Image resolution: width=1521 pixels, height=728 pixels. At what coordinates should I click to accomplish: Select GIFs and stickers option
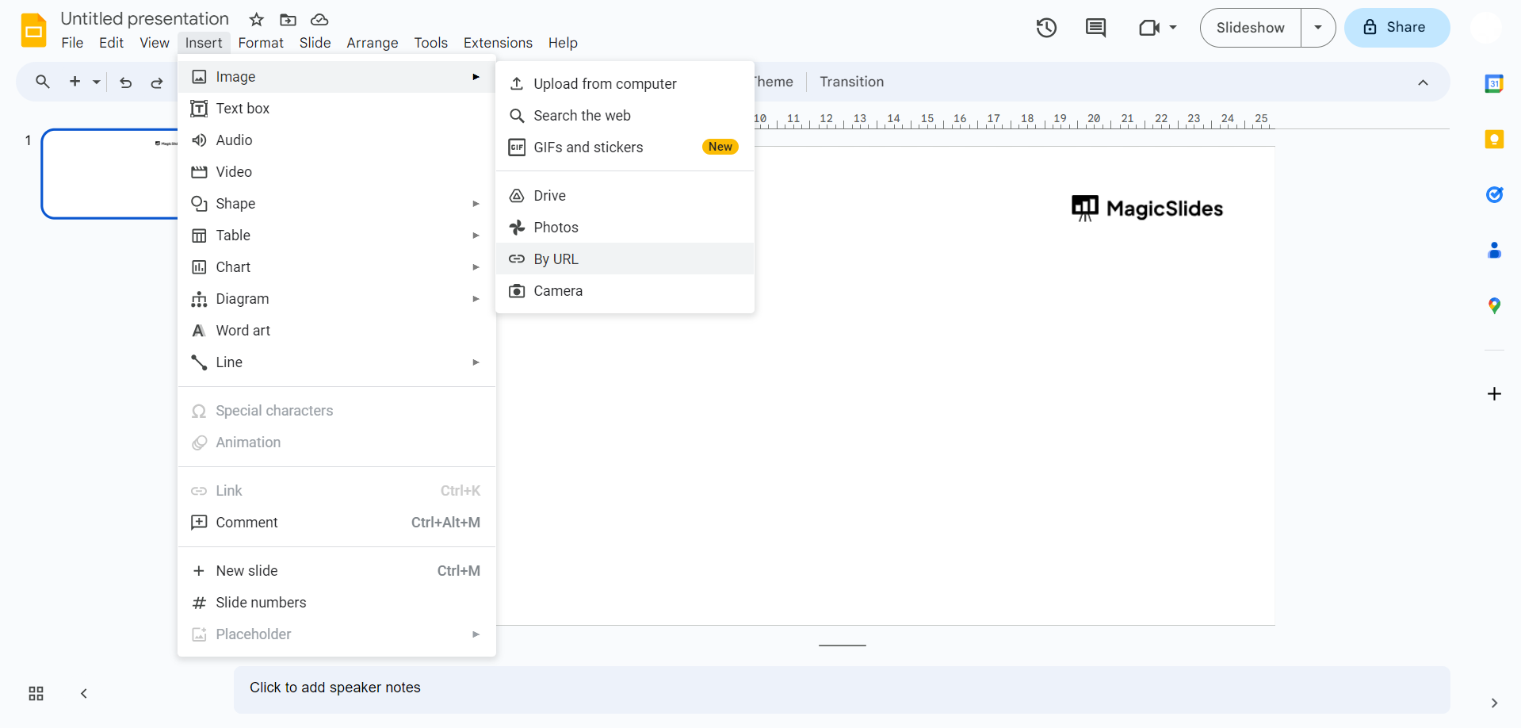tap(625, 148)
